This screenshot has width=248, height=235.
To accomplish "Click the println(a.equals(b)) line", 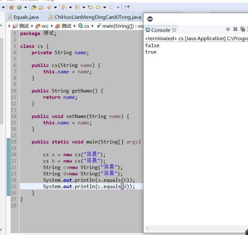I will 89,180.
